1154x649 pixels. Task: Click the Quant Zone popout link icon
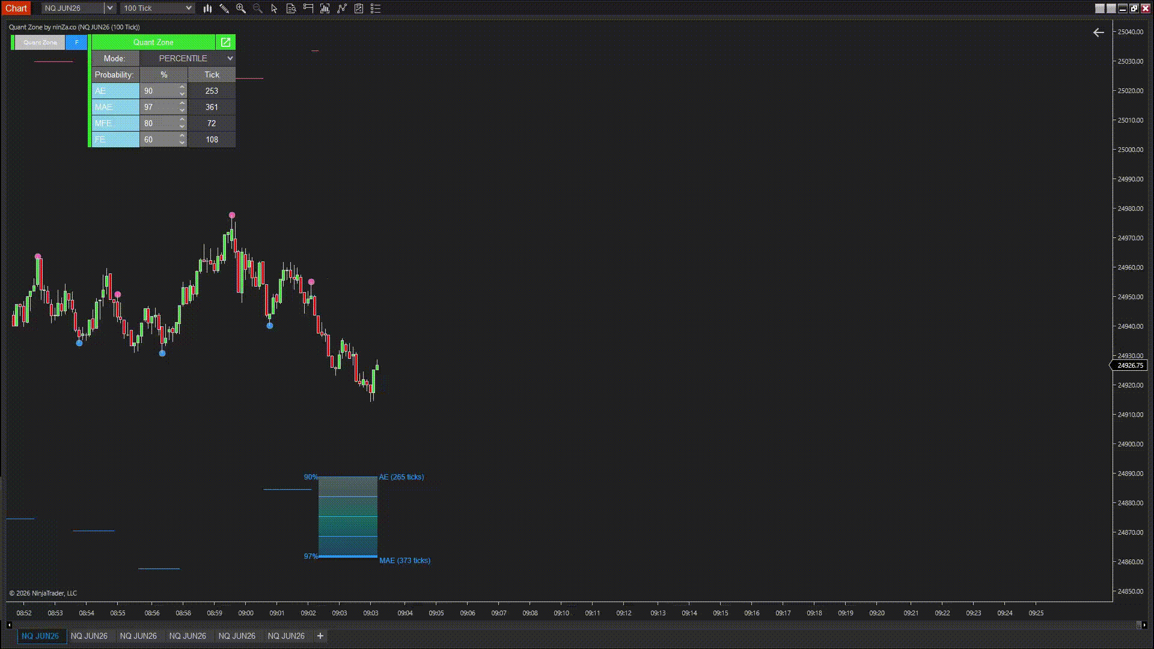coord(225,42)
